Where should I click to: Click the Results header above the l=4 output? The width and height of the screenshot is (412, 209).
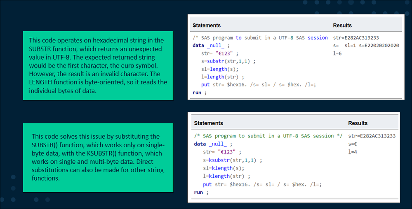click(358, 123)
